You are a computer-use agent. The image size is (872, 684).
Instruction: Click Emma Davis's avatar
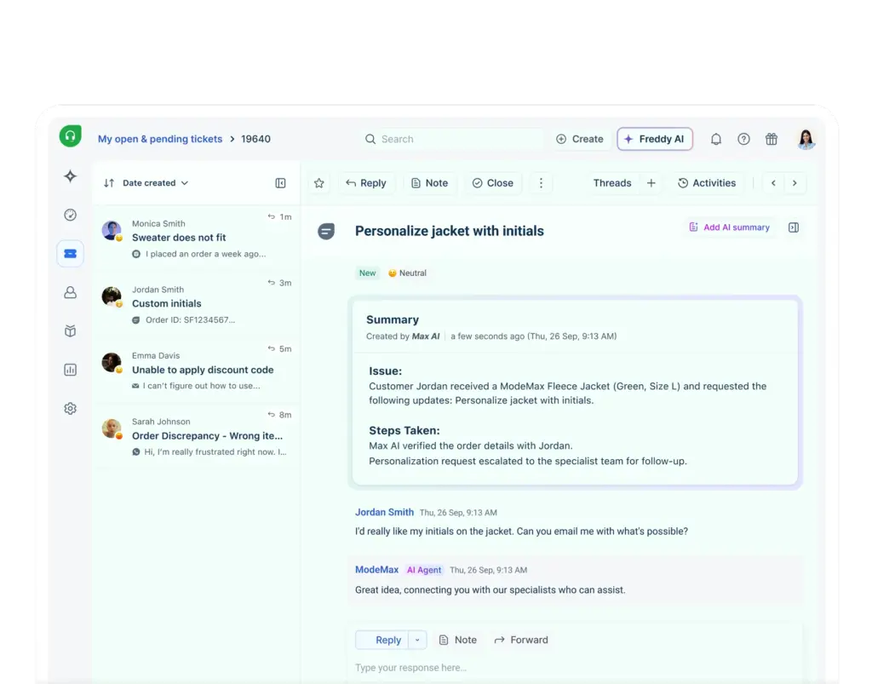point(112,363)
